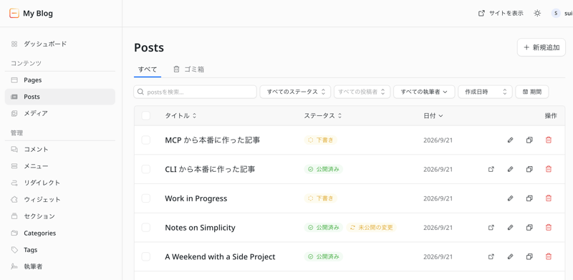Edit the Work in Progress post
The image size is (573, 280).
coord(511,198)
